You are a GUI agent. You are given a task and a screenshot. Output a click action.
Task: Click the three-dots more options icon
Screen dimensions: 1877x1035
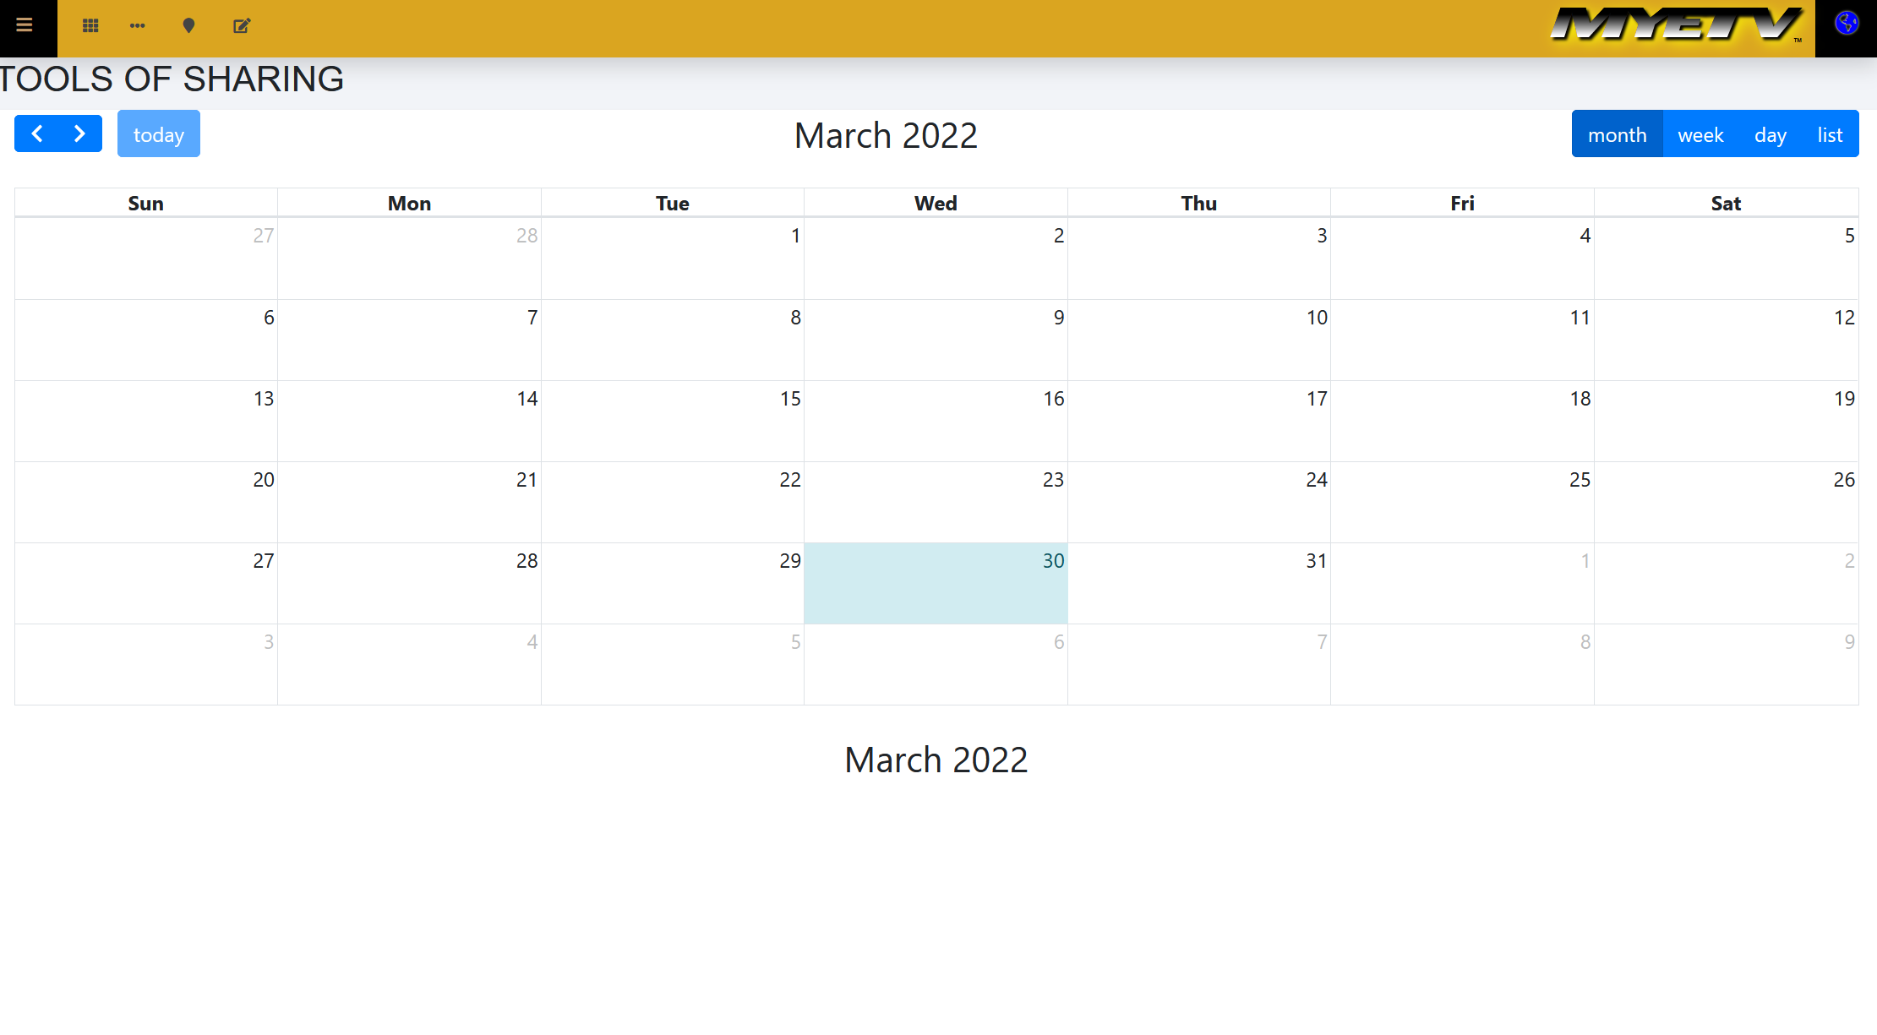(138, 26)
